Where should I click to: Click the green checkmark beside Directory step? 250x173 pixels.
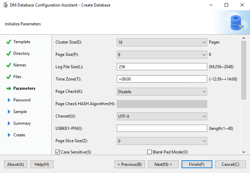[x=9, y=54]
